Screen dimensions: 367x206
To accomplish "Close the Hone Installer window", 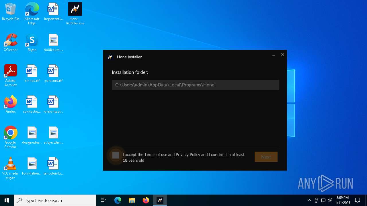I will pos(282,55).
